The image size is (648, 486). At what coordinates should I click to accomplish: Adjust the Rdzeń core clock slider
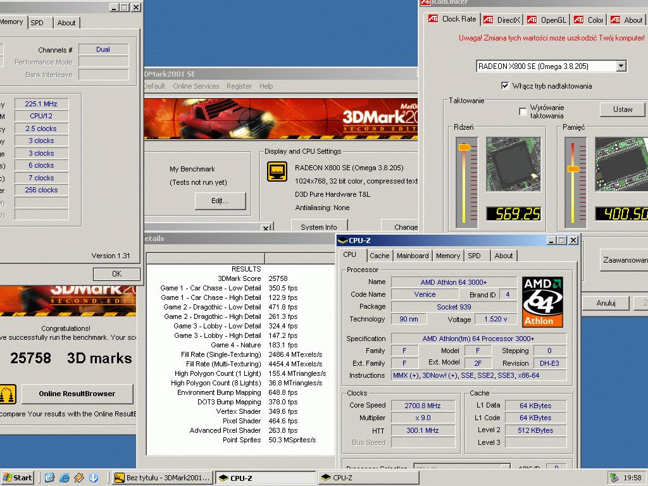click(x=464, y=147)
